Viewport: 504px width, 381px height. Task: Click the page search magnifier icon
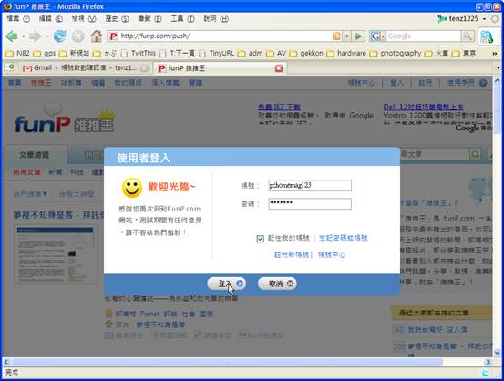click(x=475, y=154)
